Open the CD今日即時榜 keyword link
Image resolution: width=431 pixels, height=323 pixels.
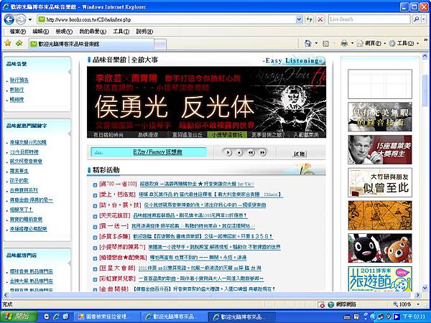[x=24, y=151]
